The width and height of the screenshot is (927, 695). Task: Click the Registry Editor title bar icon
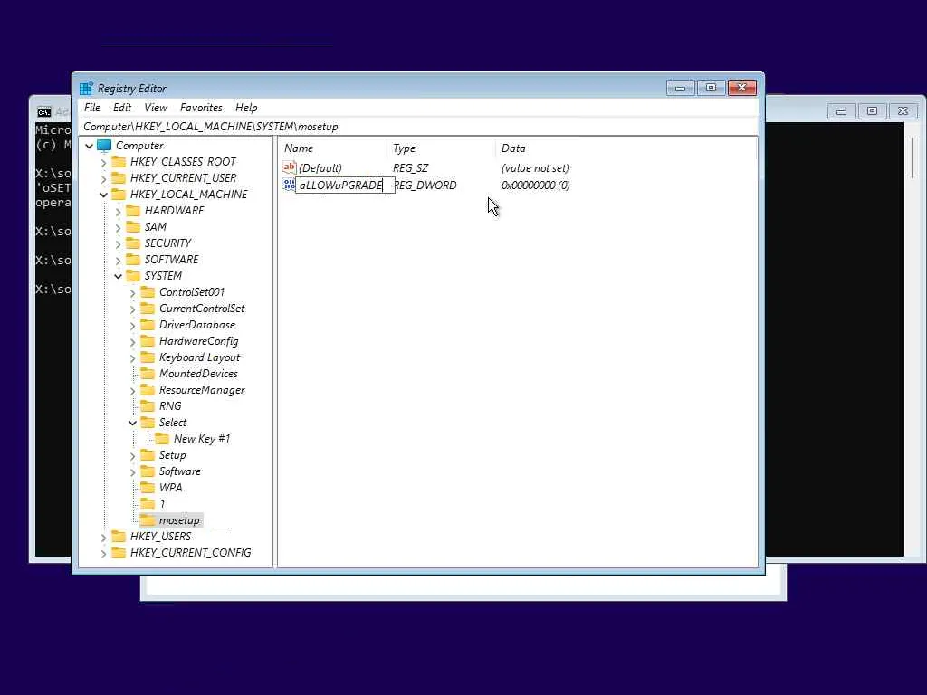click(x=86, y=89)
